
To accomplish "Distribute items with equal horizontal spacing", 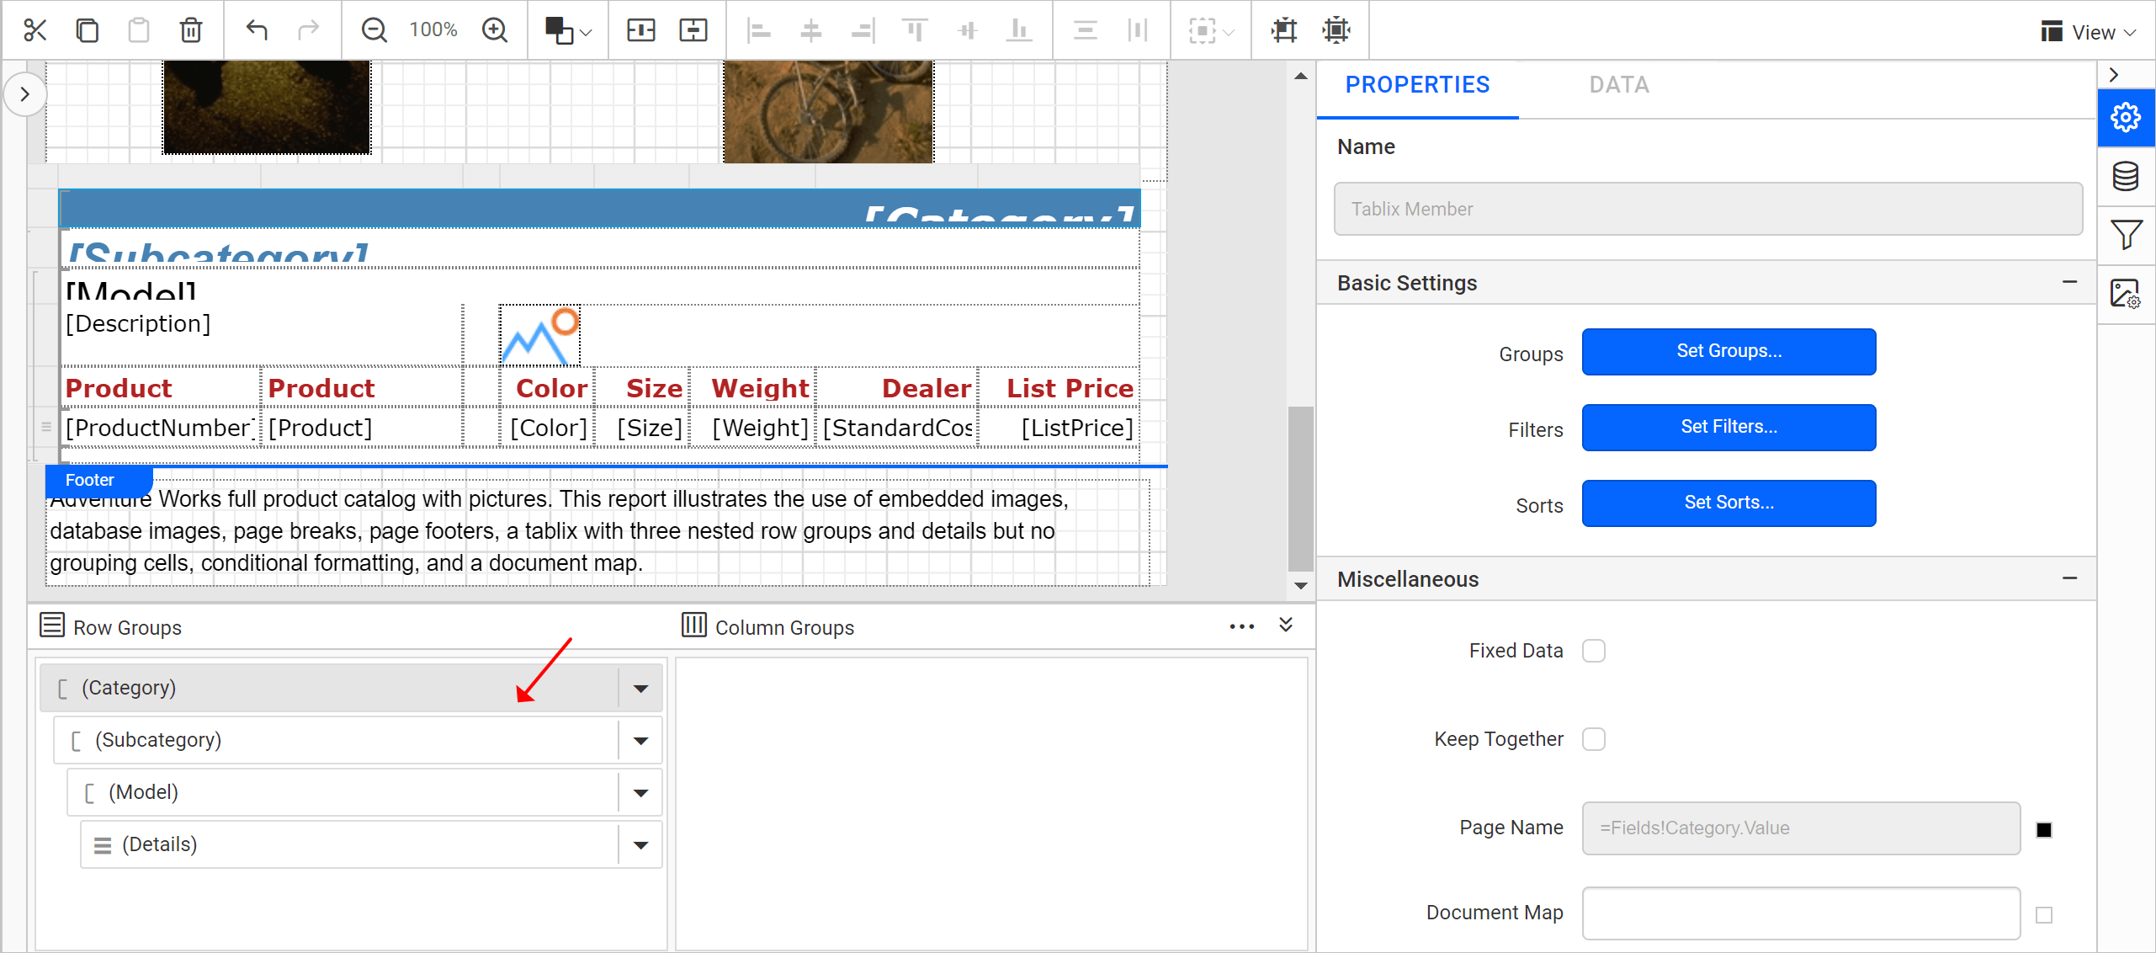I will 1138,30.
